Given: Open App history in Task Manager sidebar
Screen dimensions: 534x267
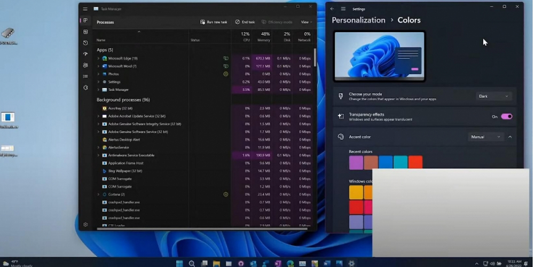Looking at the screenshot, I should pyautogui.click(x=85, y=43).
